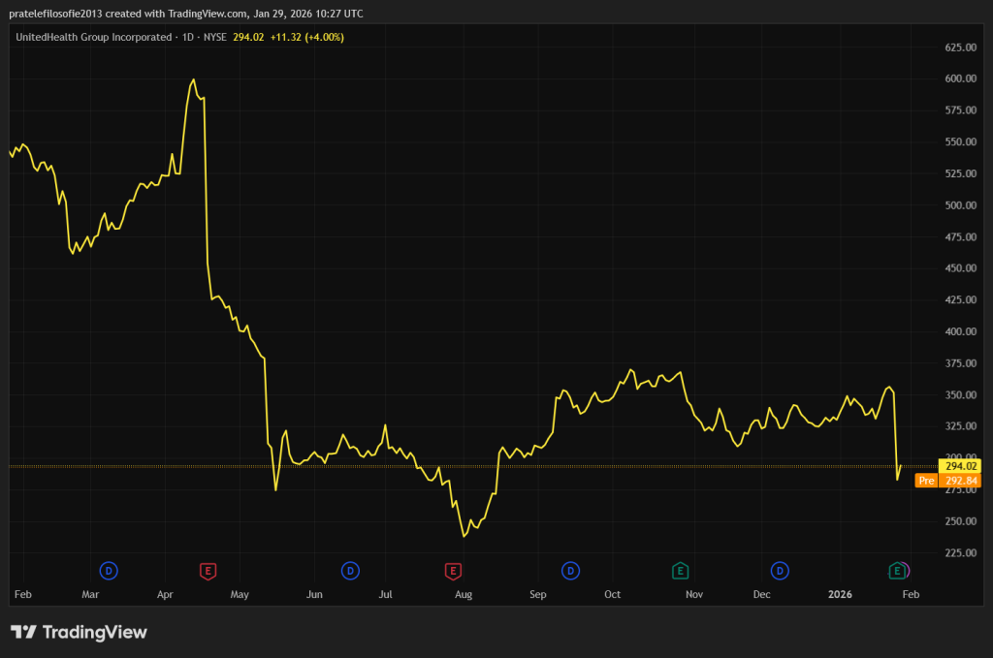Click the Nov label on time axis
Screen dimensions: 993x658
[x=694, y=593]
